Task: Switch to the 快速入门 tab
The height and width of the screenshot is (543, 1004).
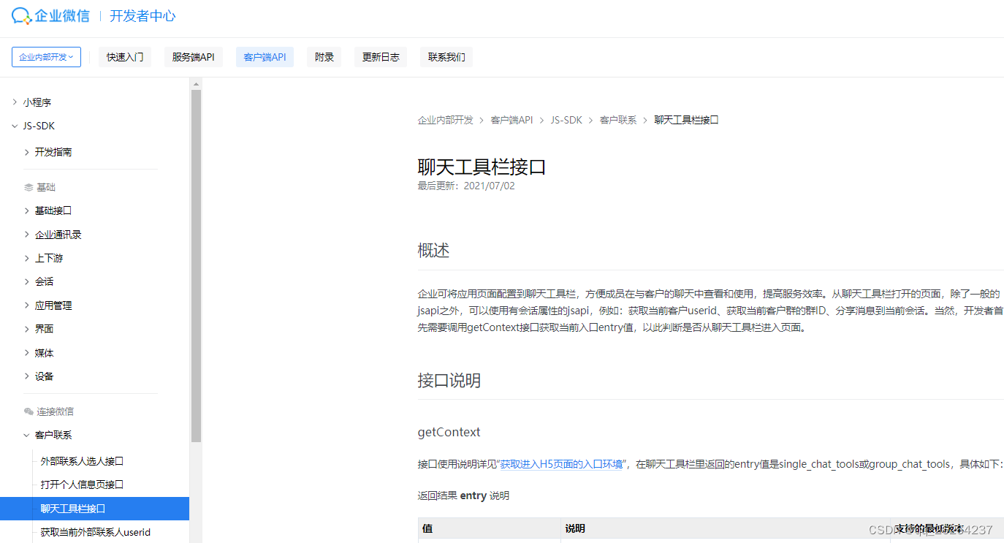Action: point(125,57)
